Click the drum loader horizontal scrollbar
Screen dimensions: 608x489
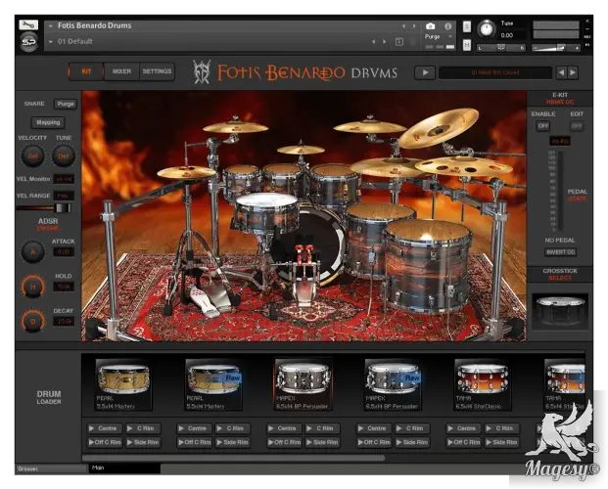coord(233,458)
